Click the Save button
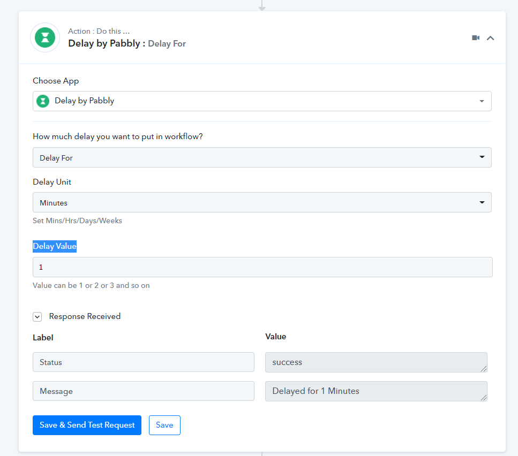This screenshot has height=456, width=518. click(164, 425)
